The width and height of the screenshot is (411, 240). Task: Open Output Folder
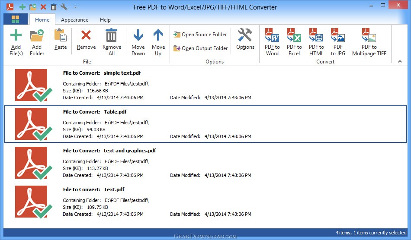click(x=201, y=48)
